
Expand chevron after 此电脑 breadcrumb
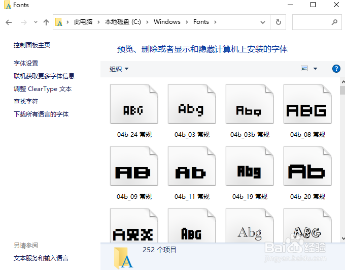98,22
